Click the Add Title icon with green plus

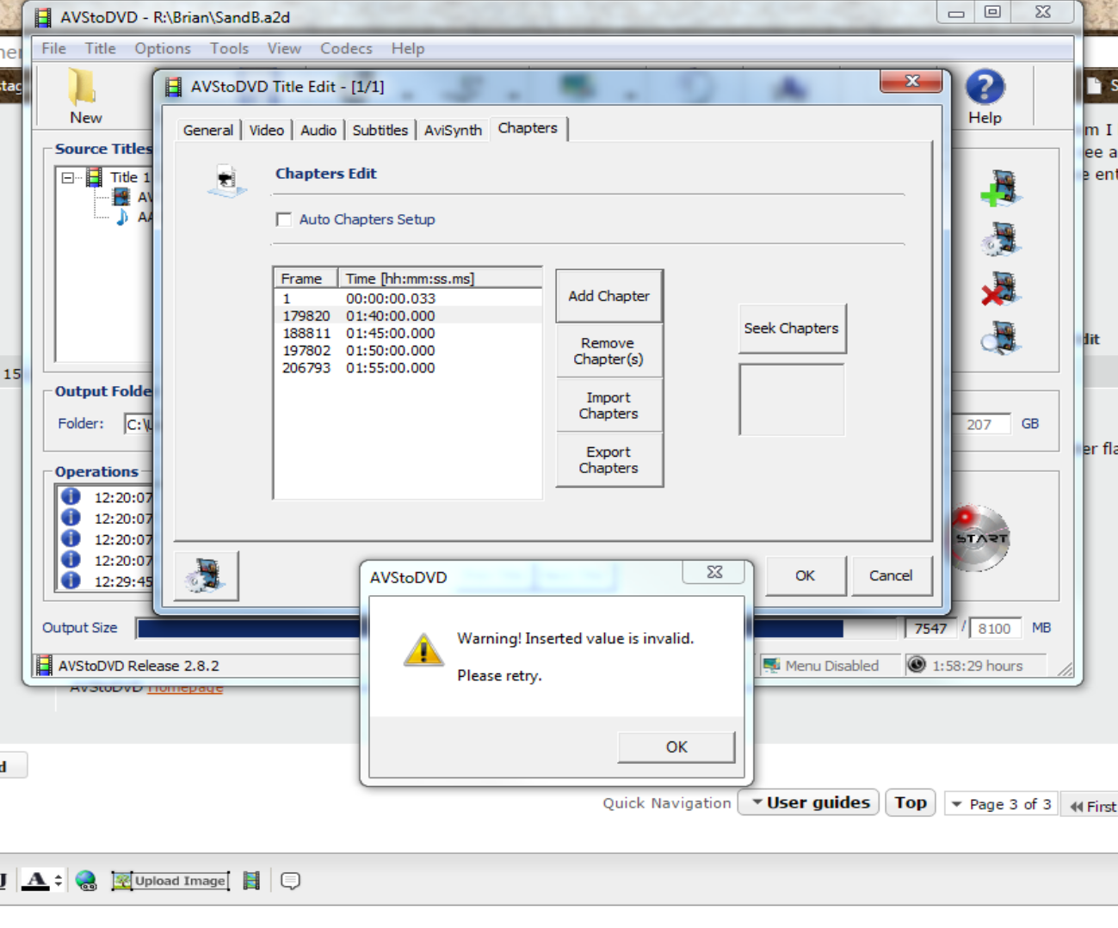click(1000, 188)
